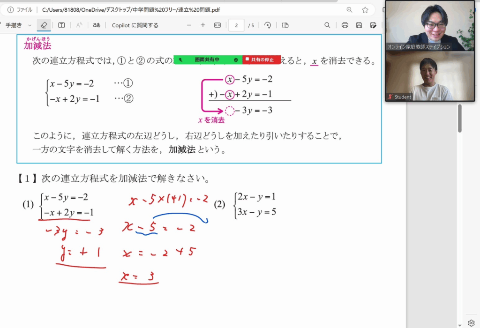
Task: Click problem (1) equation −x + 2y = −1
Action: (69, 213)
